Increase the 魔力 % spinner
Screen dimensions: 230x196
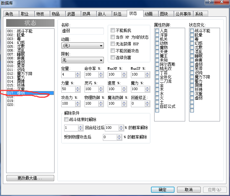(147, 88)
